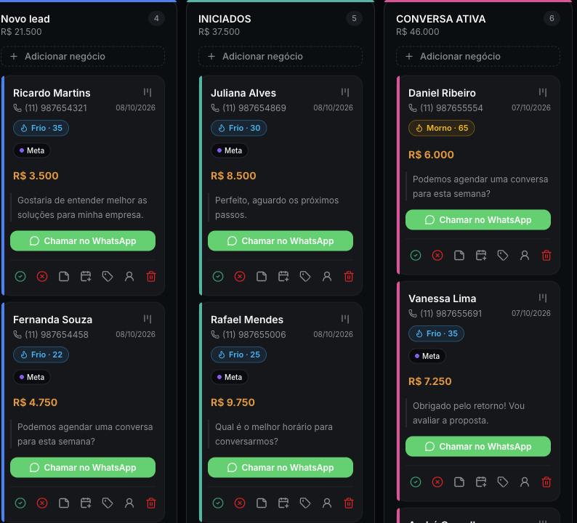
Task: Schedule calendar event for Ricardo Martins
Action: click(86, 276)
